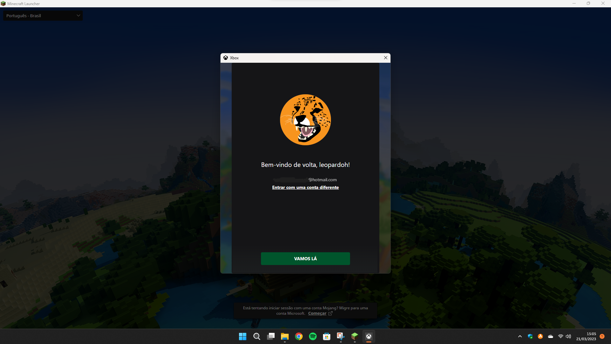611x344 pixels.
Task: Open Microsoft Store from taskbar
Action: click(327, 336)
